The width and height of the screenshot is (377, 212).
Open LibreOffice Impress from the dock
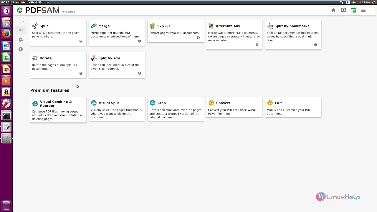[x=6, y=69]
